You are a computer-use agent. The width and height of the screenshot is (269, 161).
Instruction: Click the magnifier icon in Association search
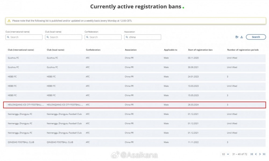coord(127,37)
